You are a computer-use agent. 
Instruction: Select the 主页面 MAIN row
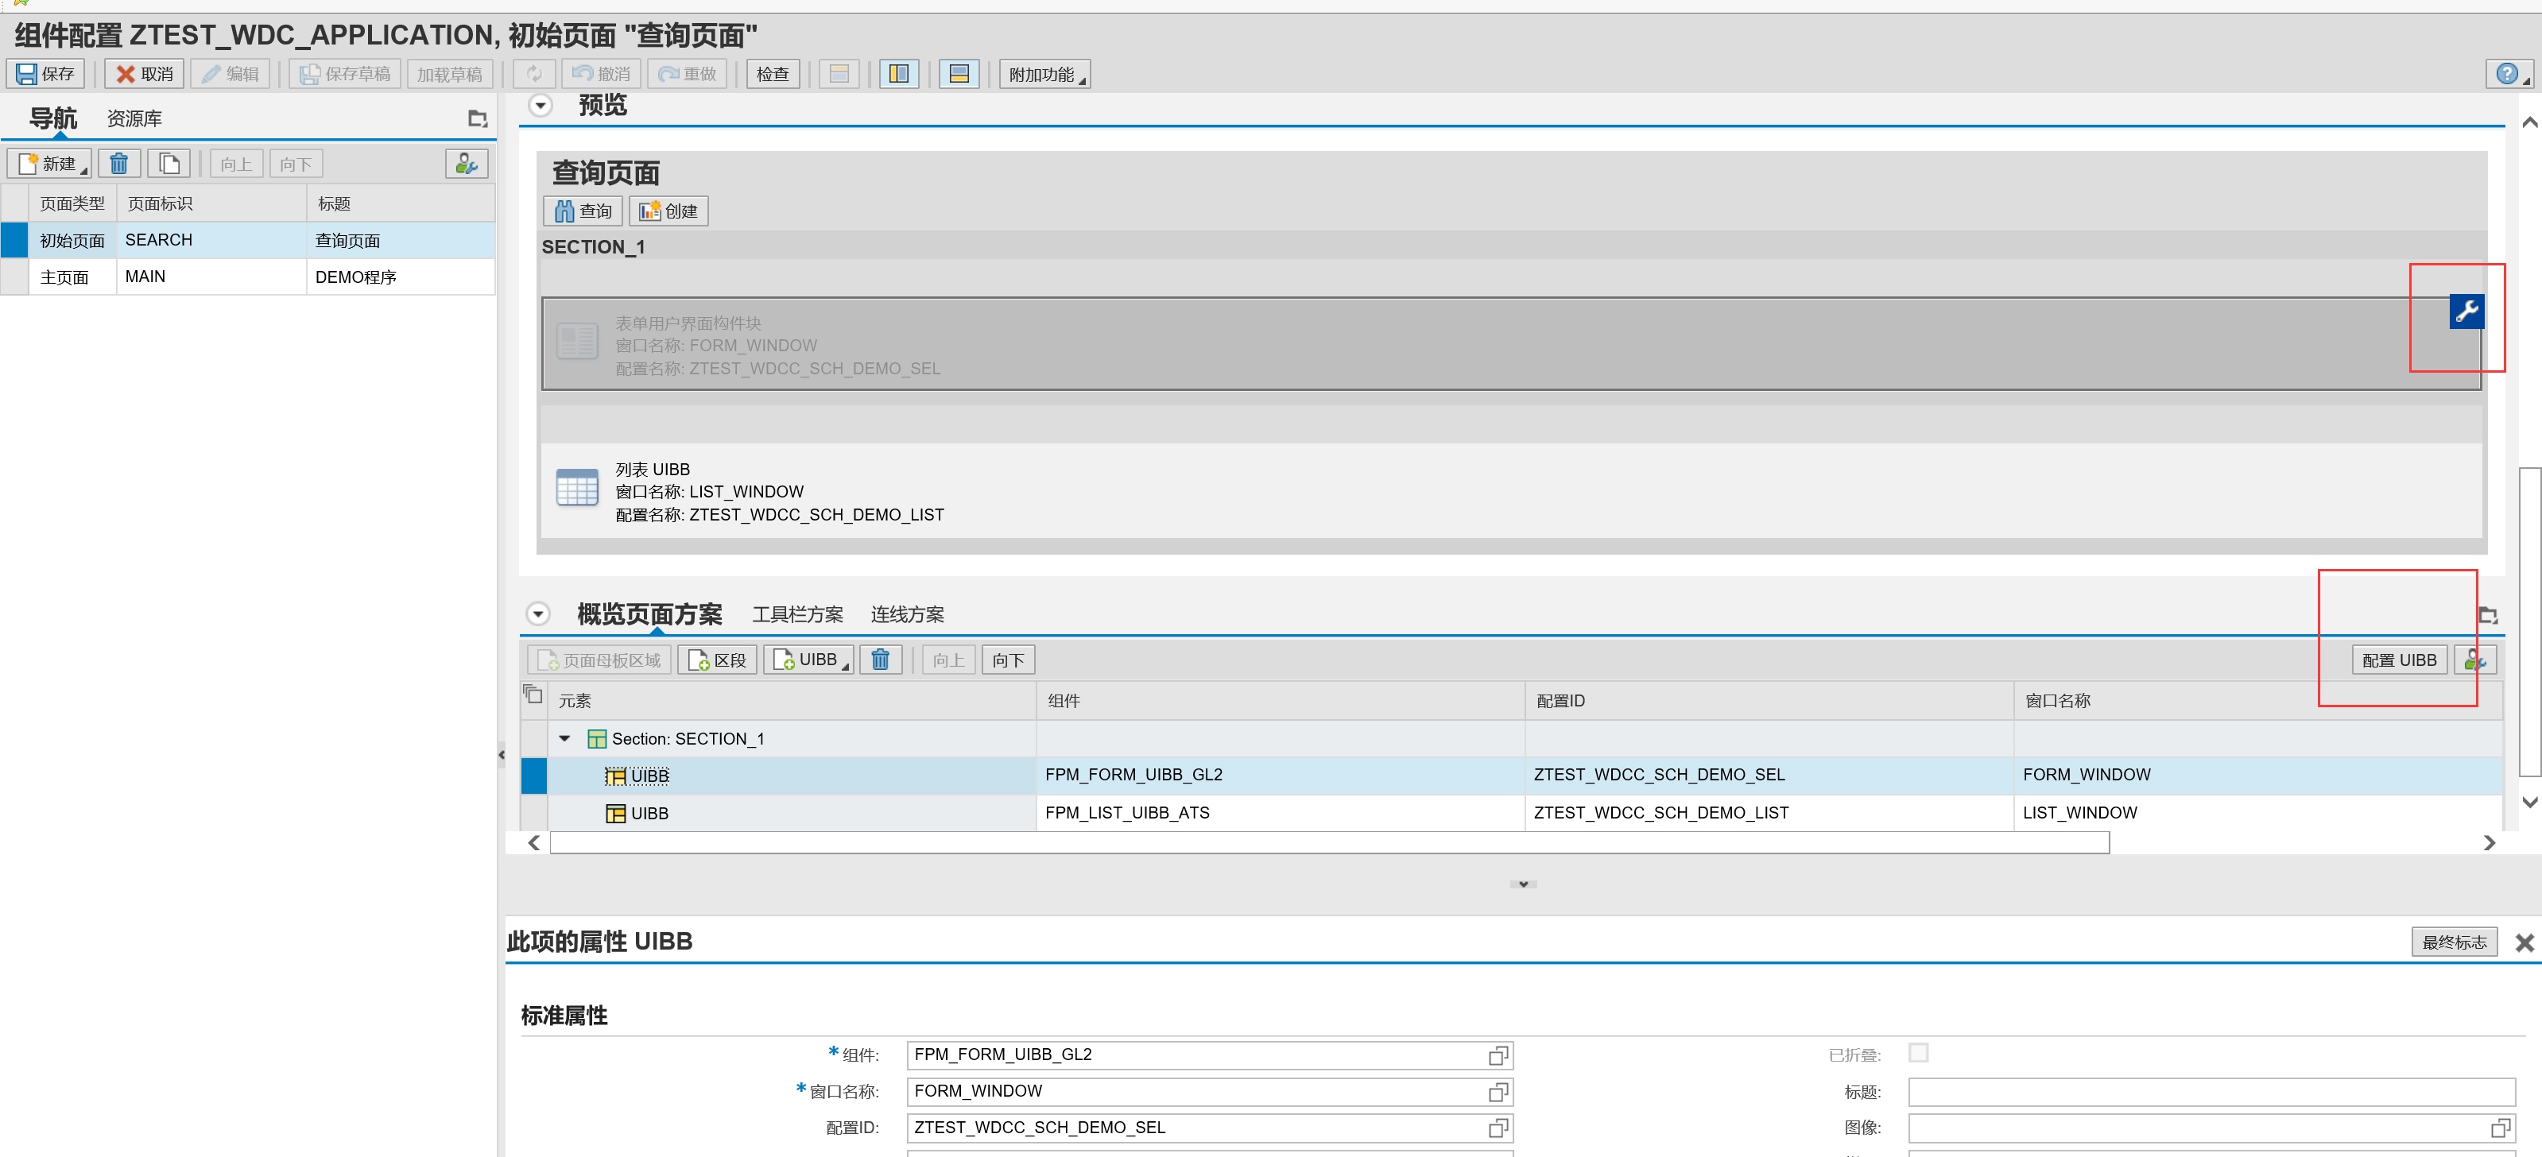tap(145, 277)
